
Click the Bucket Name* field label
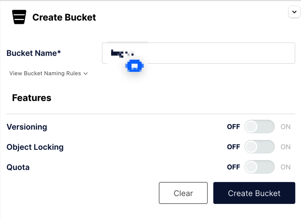[34, 53]
